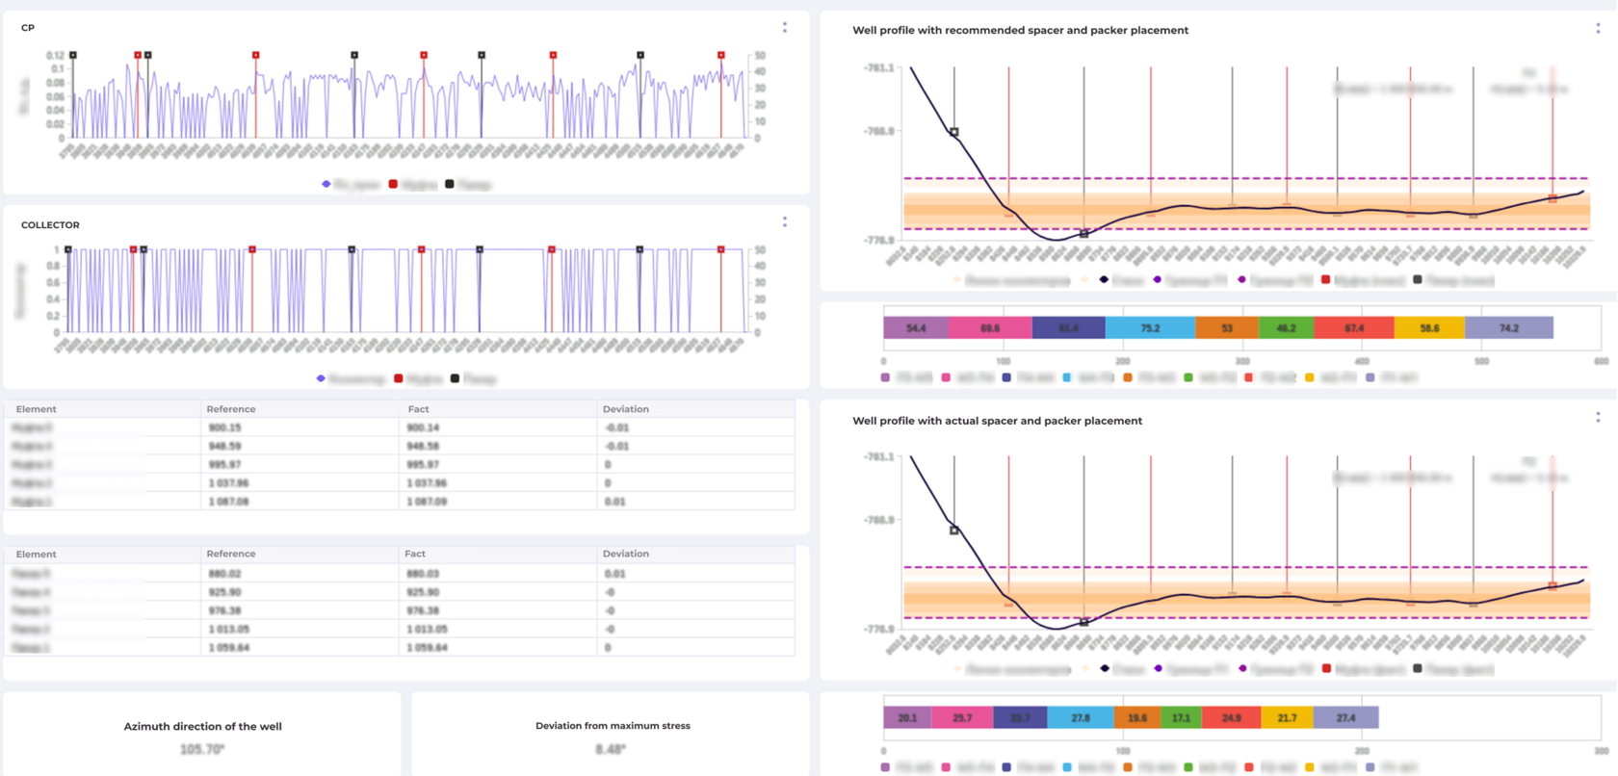
Task: Open the recommended placement well profile menu
Action: (x=1598, y=29)
